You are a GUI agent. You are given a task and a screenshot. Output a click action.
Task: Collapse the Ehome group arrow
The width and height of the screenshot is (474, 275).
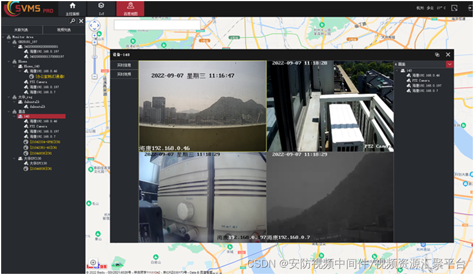[x=9, y=61]
